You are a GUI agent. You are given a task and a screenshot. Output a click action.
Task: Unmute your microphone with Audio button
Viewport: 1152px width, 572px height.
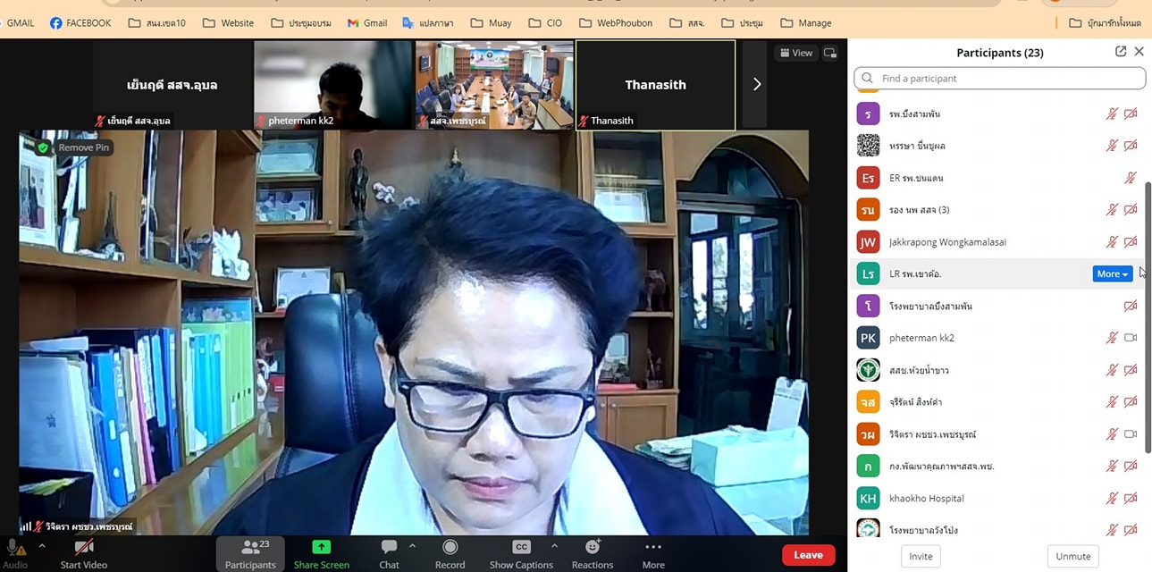pyautogui.click(x=15, y=553)
